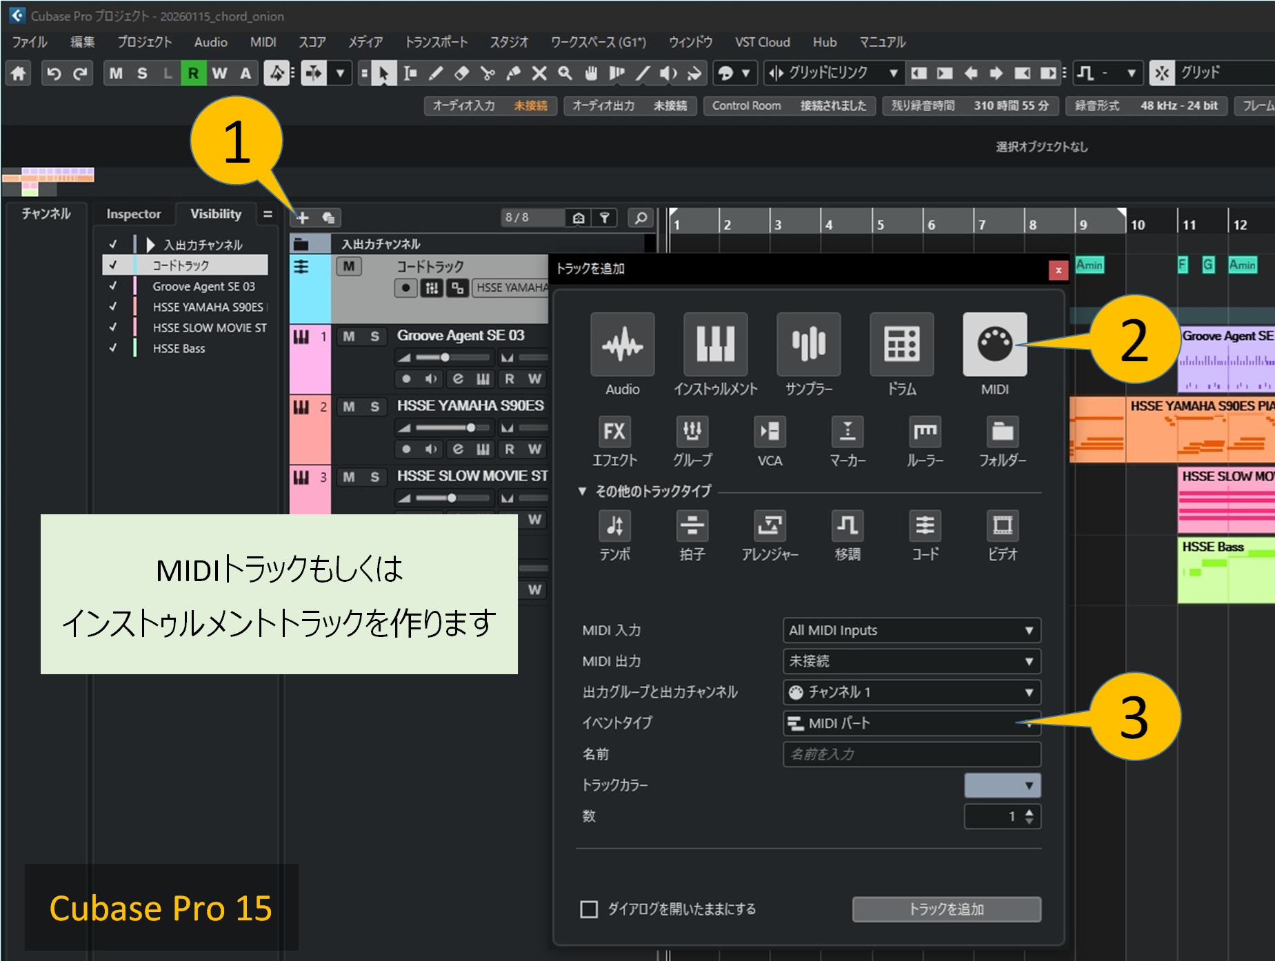1275x961 pixels.
Task: Open the トランスポート menu
Action: (x=436, y=42)
